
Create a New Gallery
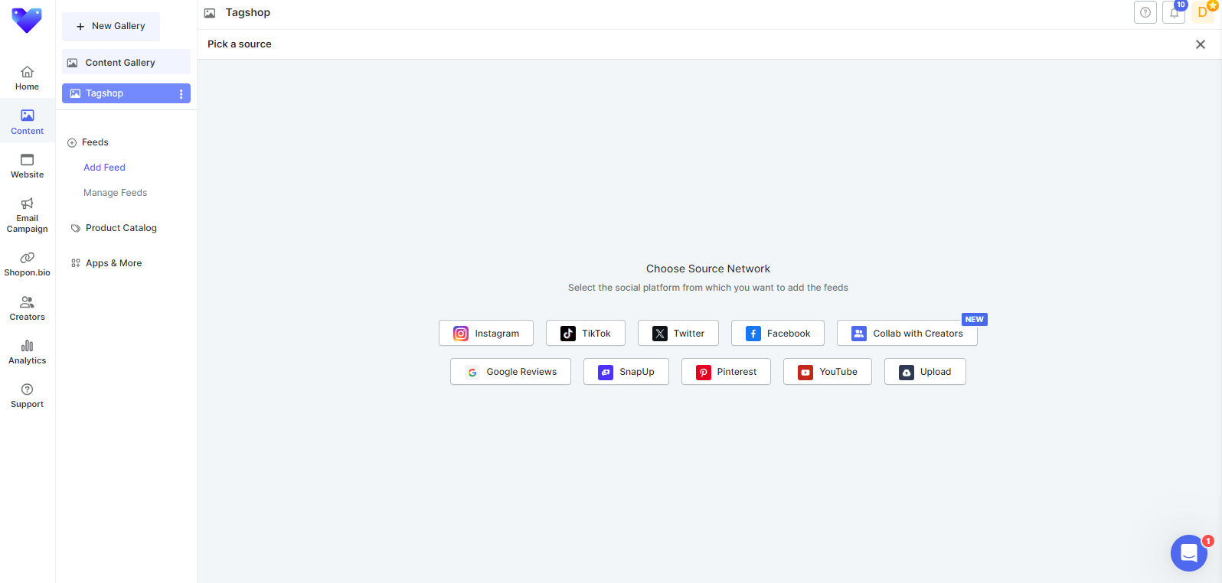(x=111, y=26)
